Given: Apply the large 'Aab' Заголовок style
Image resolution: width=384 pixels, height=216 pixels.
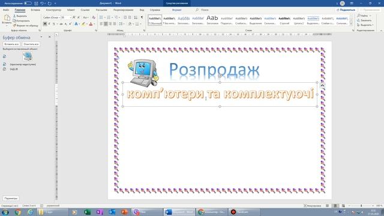Looking at the screenshot, I should (212, 20).
